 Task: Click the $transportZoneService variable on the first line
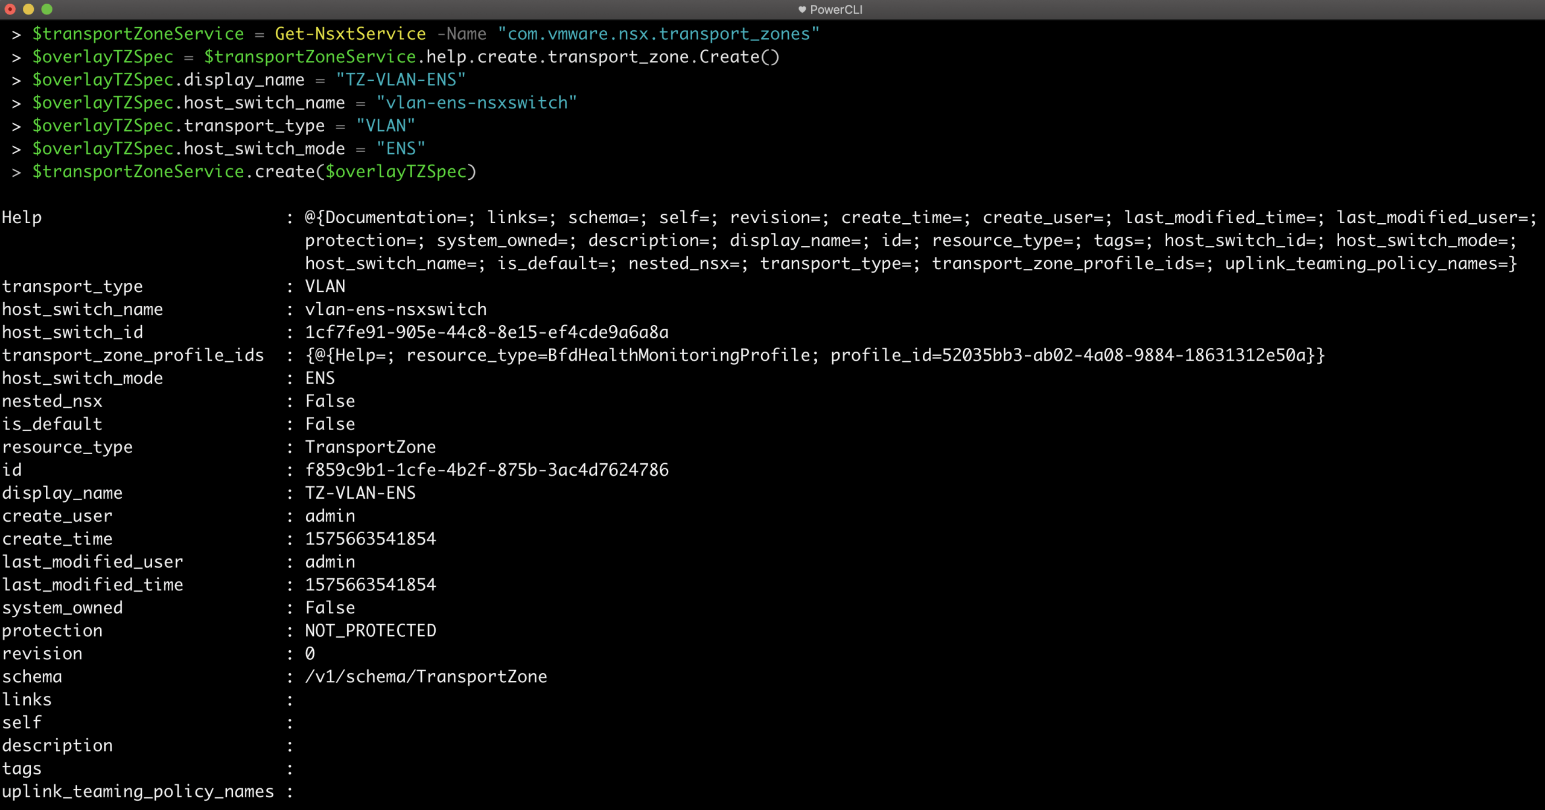click(x=138, y=34)
